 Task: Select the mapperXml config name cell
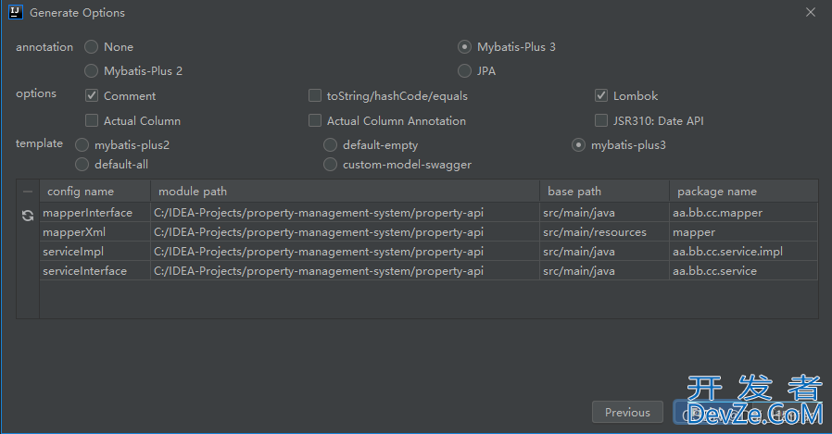pos(95,232)
